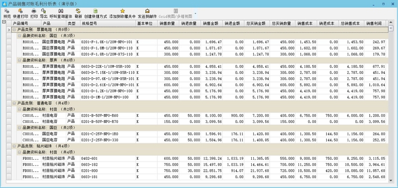Select cell 0201-F-1.8R-1/20W-X7S-110

[x=108, y=54]
